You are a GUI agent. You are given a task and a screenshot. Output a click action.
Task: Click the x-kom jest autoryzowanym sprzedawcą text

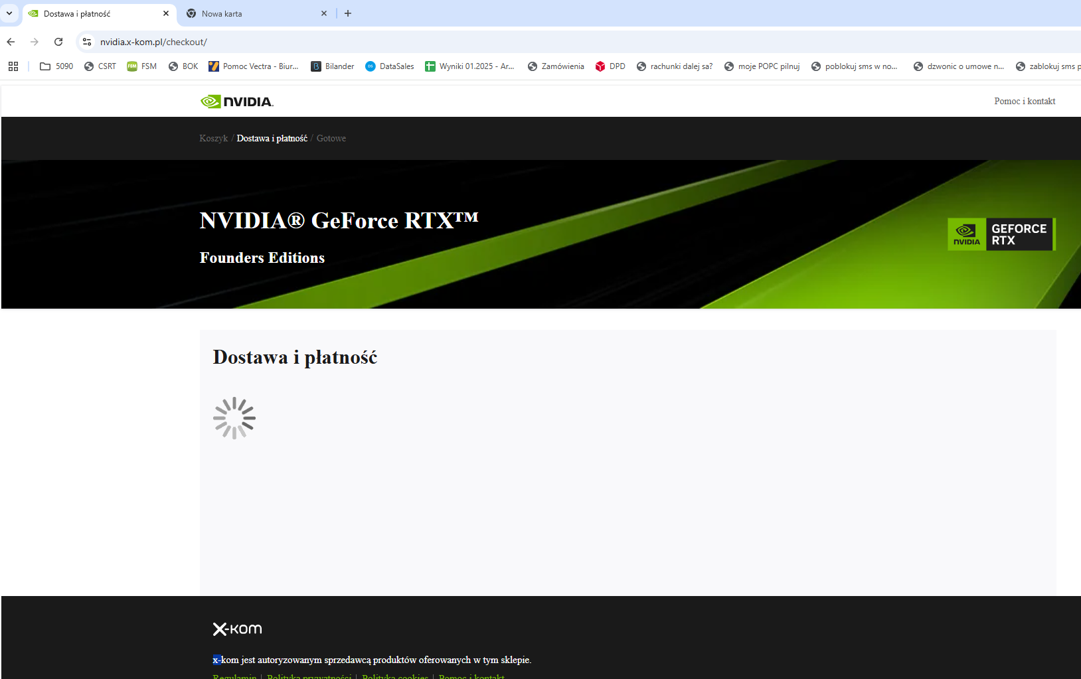click(x=372, y=660)
